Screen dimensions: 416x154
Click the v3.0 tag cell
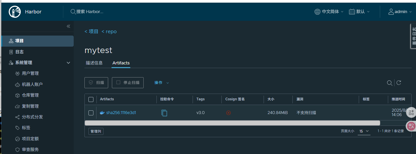pyautogui.click(x=201, y=113)
